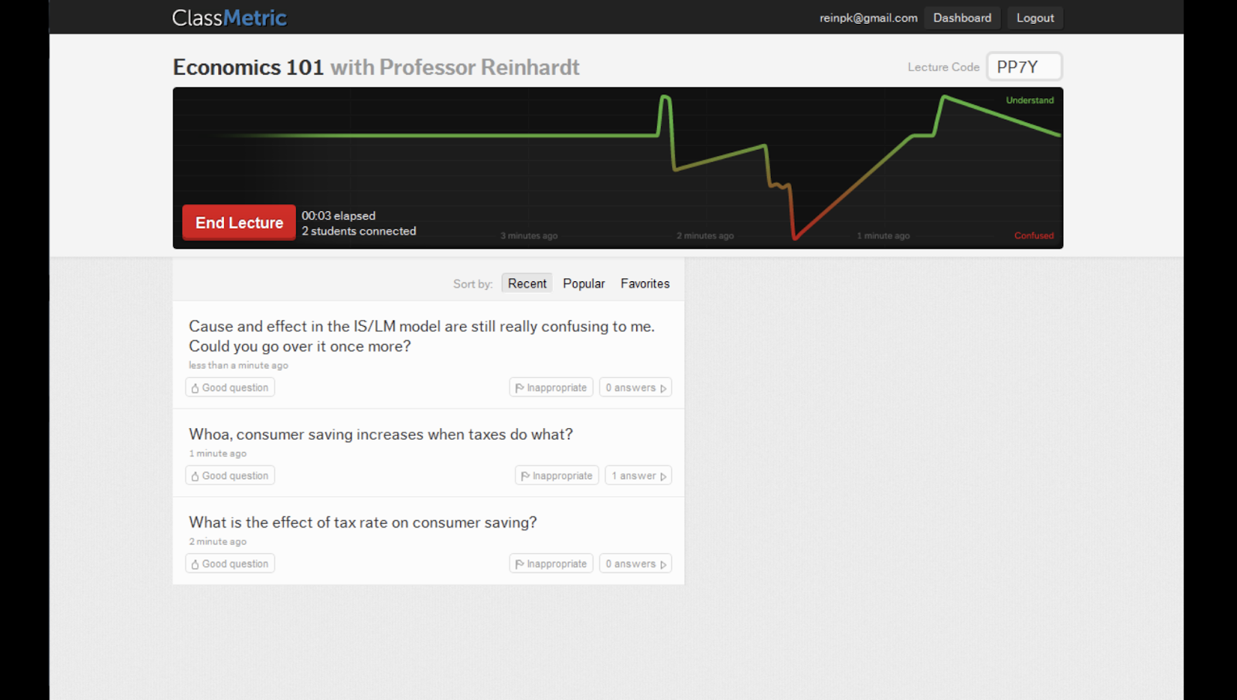
Task: Click the 'Economics 101' lecture title
Action: coord(248,67)
